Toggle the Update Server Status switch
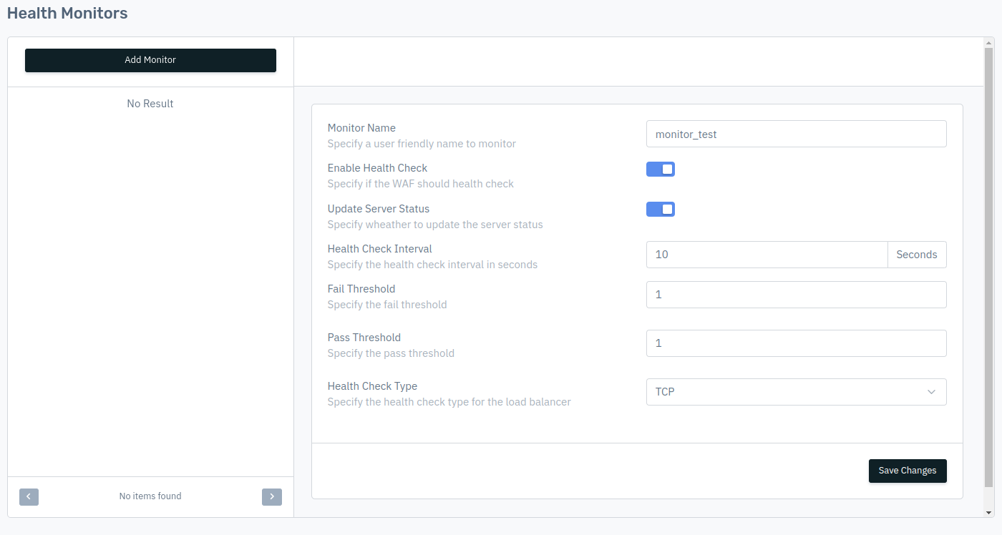Viewport: 1002px width, 535px height. coord(661,209)
